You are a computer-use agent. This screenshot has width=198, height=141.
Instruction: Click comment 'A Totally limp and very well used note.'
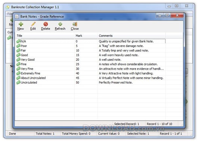(124, 50)
